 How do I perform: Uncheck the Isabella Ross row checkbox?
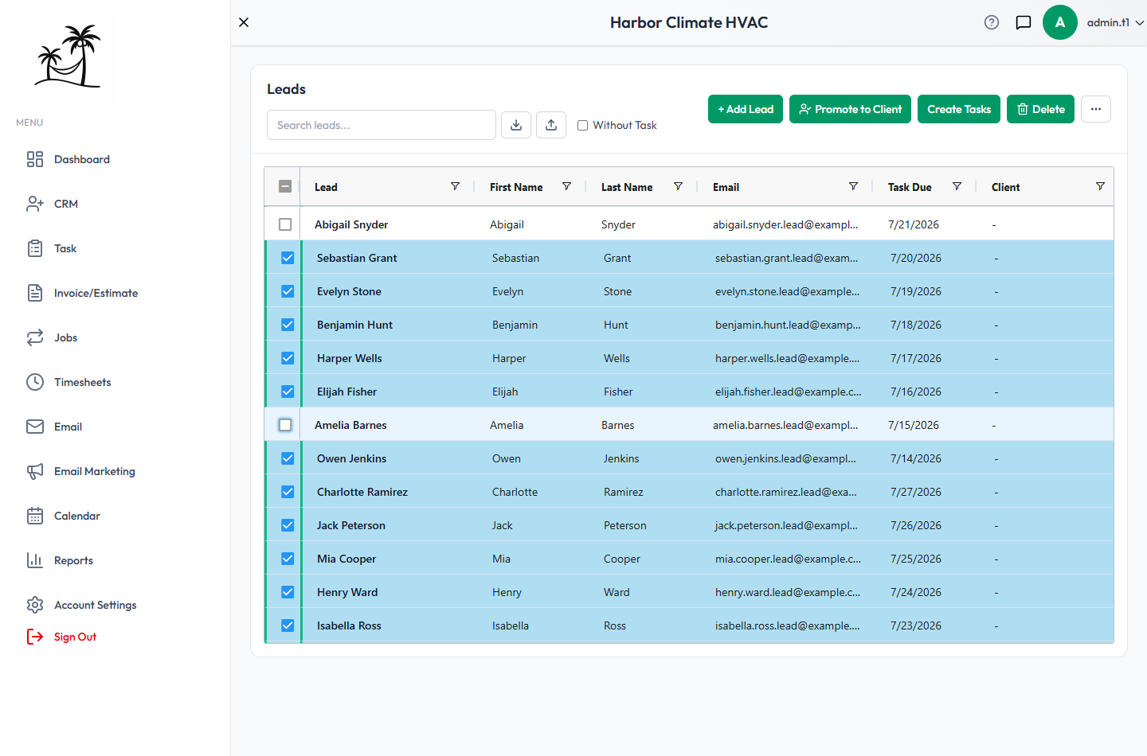pyautogui.click(x=288, y=625)
